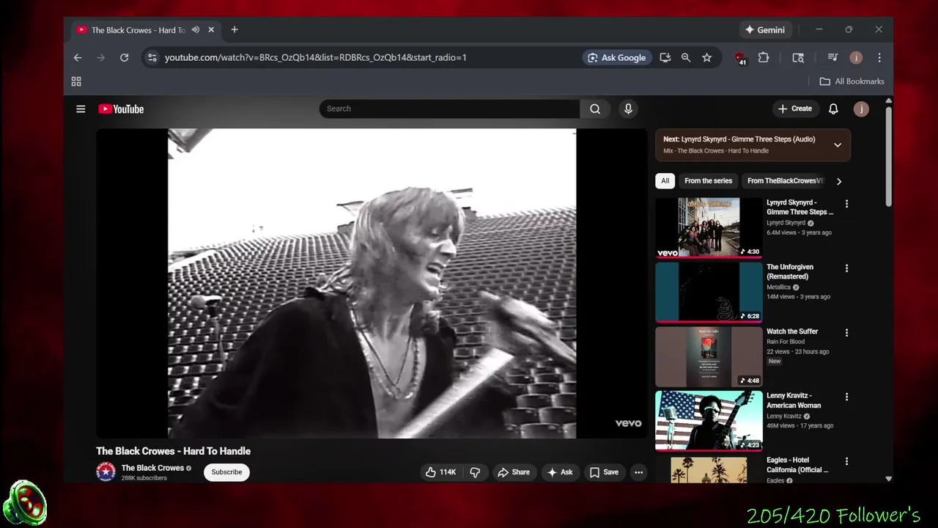Show more filter chips with right arrow
Screen dimensions: 938x528
[x=839, y=181]
